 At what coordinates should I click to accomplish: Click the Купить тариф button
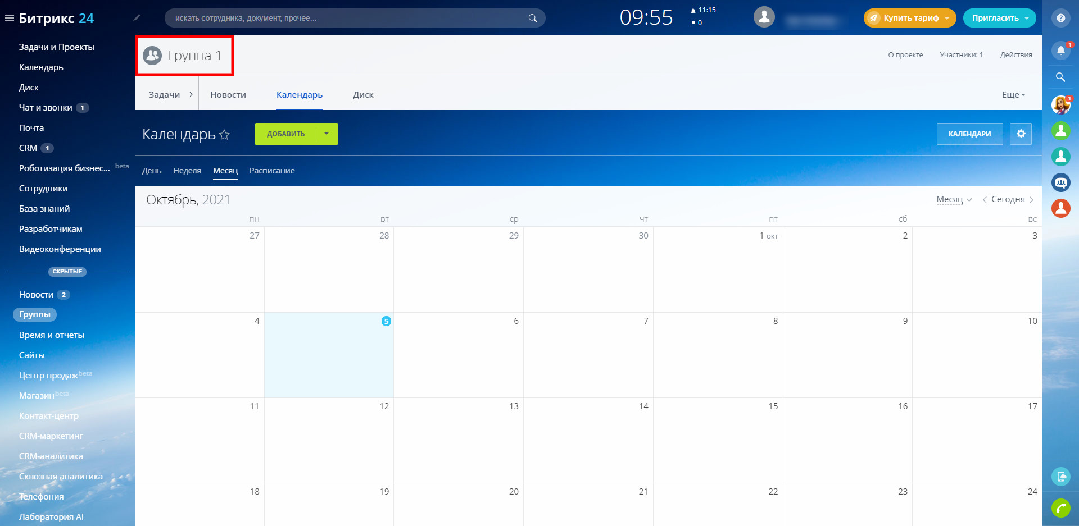click(x=910, y=18)
